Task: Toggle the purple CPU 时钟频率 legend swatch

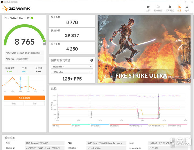Action: pos(138,124)
